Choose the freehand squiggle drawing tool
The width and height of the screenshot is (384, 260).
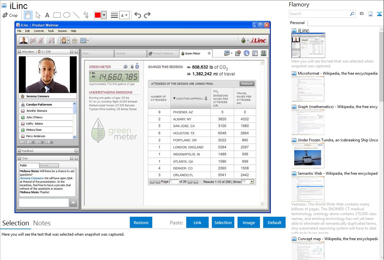point(86,15)
